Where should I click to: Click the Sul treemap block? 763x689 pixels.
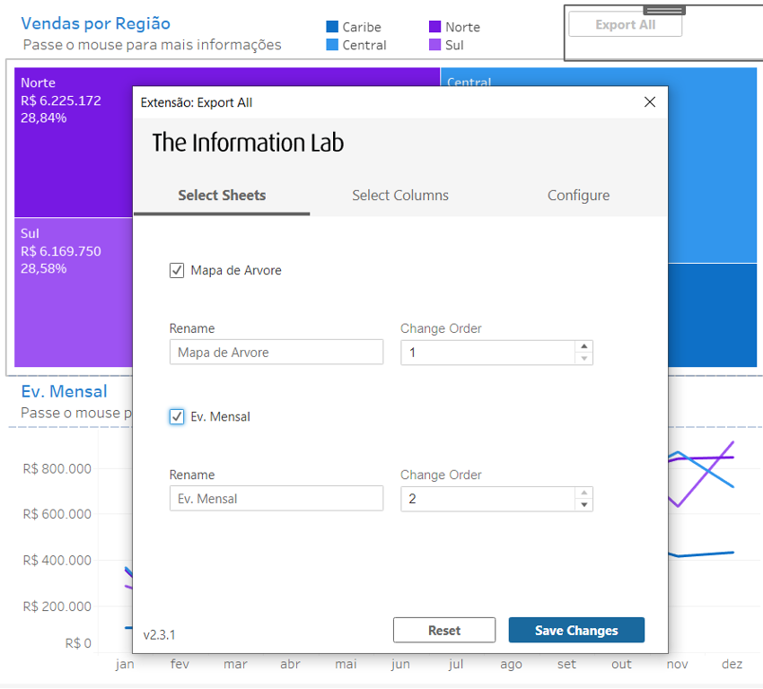(73, 292)
